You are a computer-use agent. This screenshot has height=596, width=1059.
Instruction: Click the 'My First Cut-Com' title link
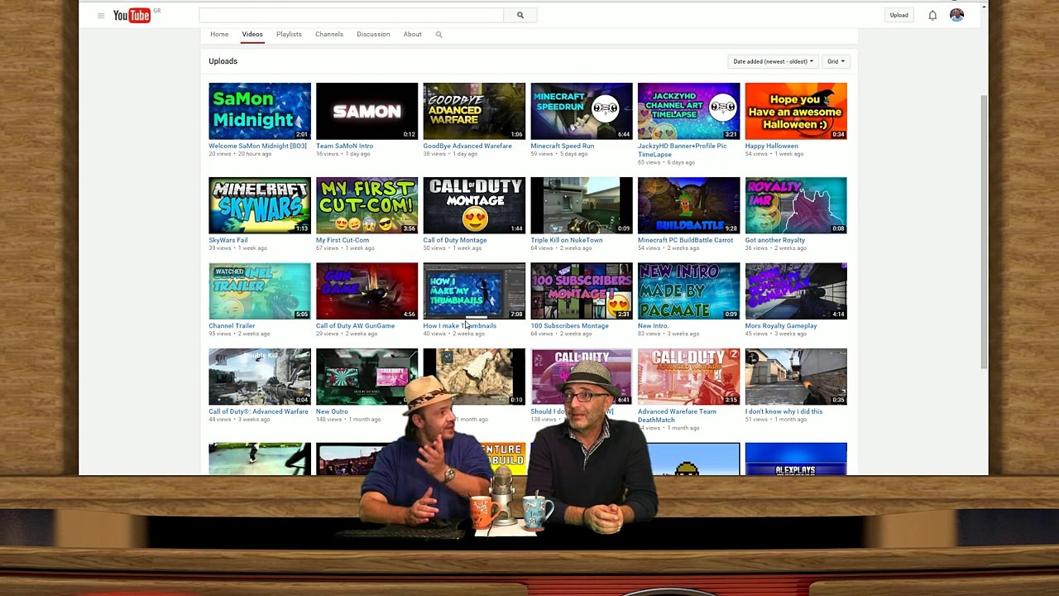point(343,240)
